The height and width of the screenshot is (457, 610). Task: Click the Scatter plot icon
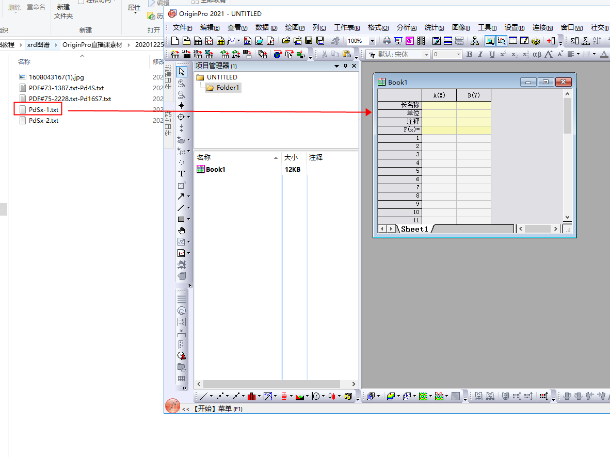pos(220,396)
